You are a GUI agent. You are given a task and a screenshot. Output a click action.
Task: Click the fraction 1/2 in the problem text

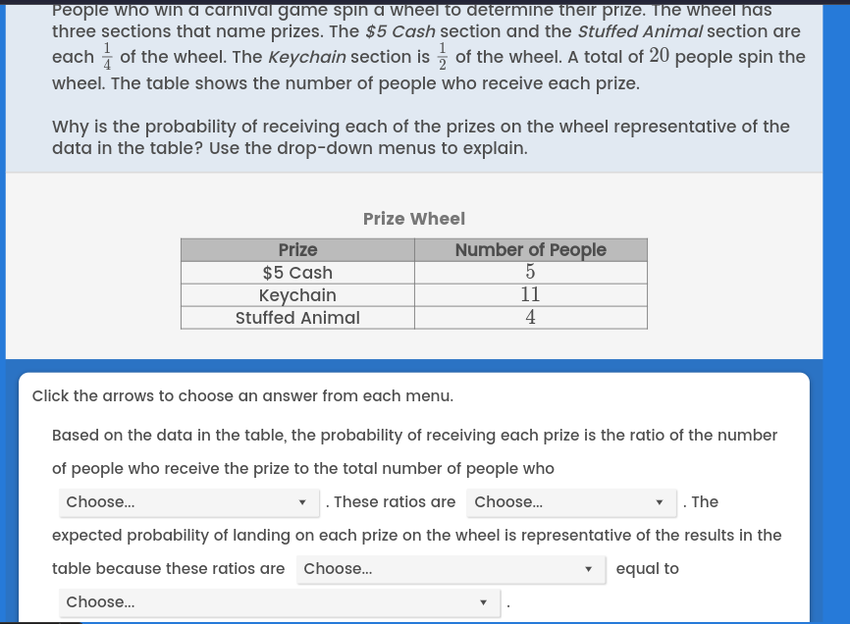point(442,56)
